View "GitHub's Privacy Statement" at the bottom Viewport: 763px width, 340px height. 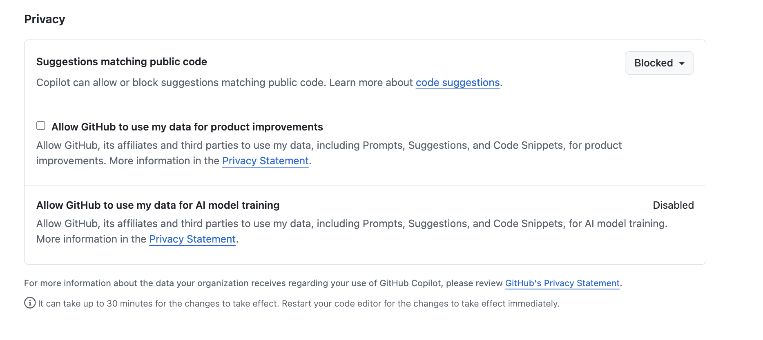click(562, 283)
